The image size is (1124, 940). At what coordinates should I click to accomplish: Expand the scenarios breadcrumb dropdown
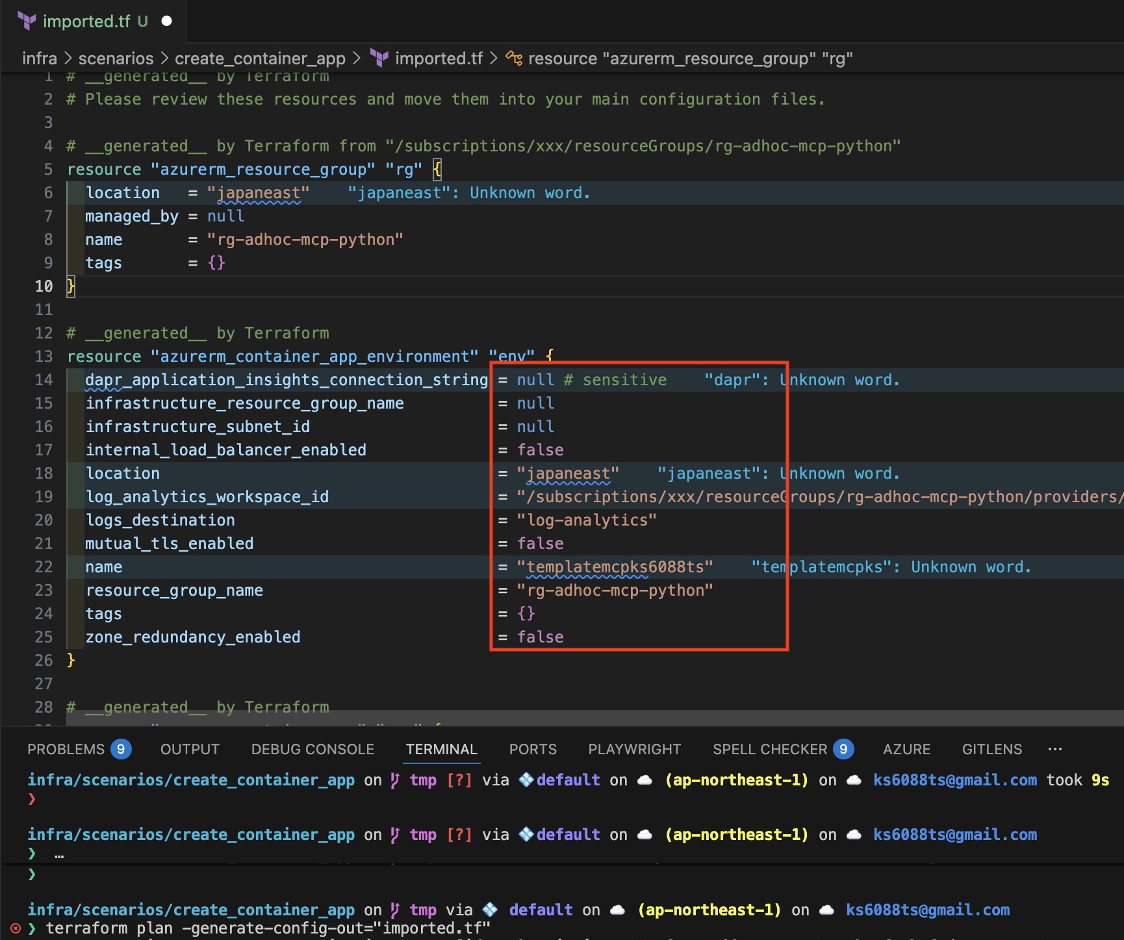pos(116,58)
